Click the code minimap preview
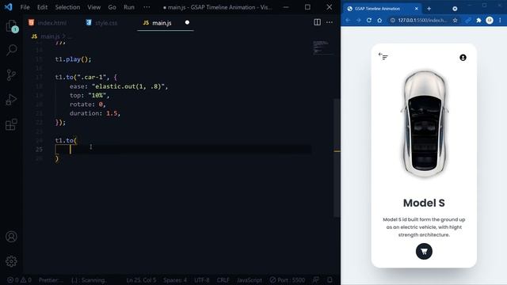 coord(321,47)
